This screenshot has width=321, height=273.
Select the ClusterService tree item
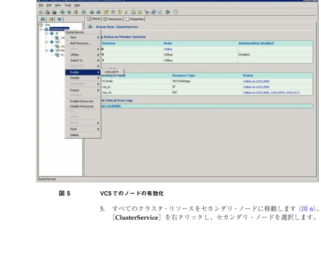pyautogui.click(x=59, y=29)
